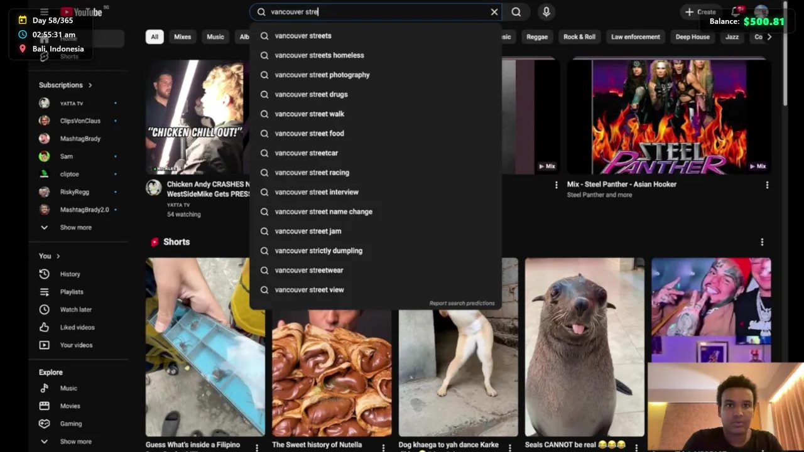Open Sam subscription channel
Screen dimensions: 804x452
click(79, 156)
